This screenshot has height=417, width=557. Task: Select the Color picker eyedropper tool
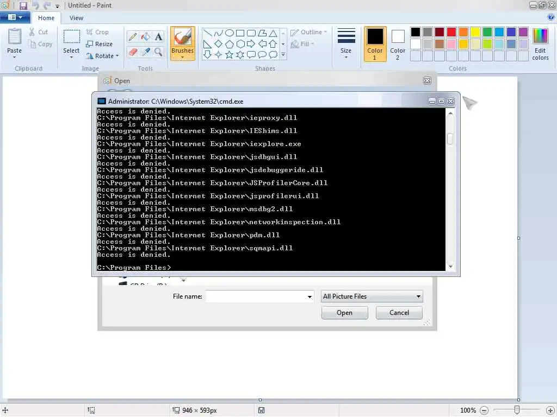coord(146,52)
